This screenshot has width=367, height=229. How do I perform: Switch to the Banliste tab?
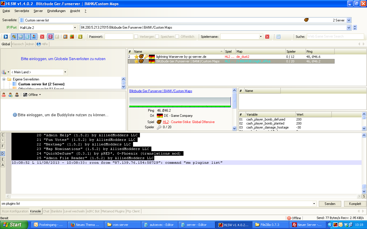point(56,211)
